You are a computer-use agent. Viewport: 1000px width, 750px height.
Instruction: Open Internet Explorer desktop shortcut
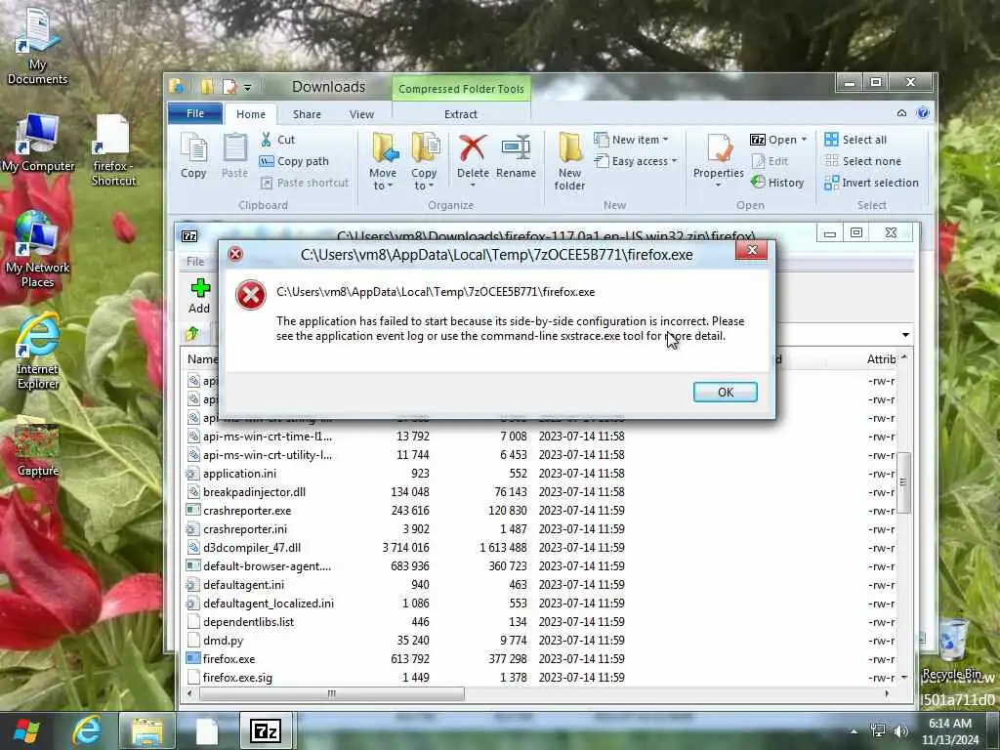click(x=38, y=352)
